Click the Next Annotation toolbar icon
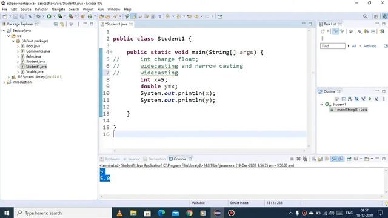 coord(168,16)
